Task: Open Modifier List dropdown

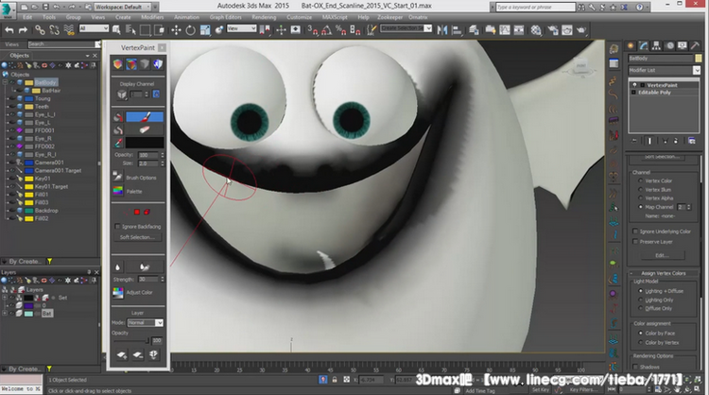Action: 665,71
